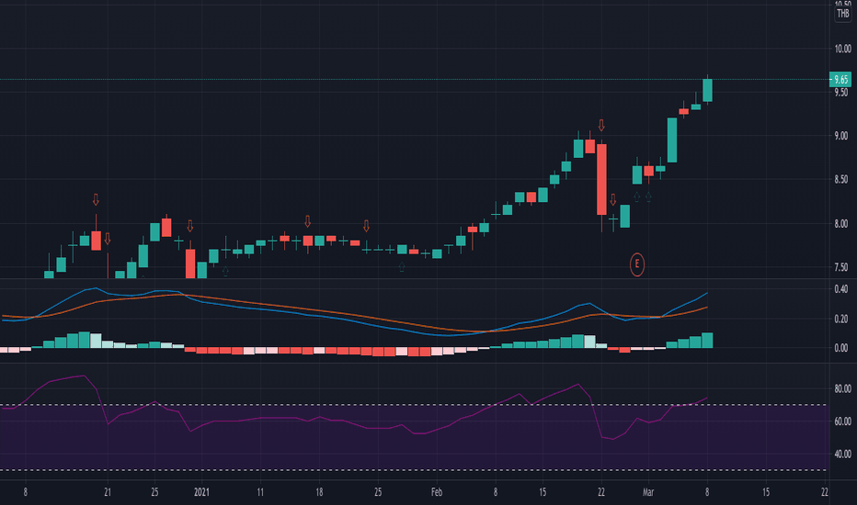Click the 0.20 MACD scale value

(x=841, y=319)
